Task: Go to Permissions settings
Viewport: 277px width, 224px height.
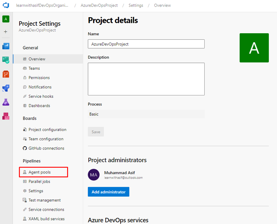Action: pos(39,78)
